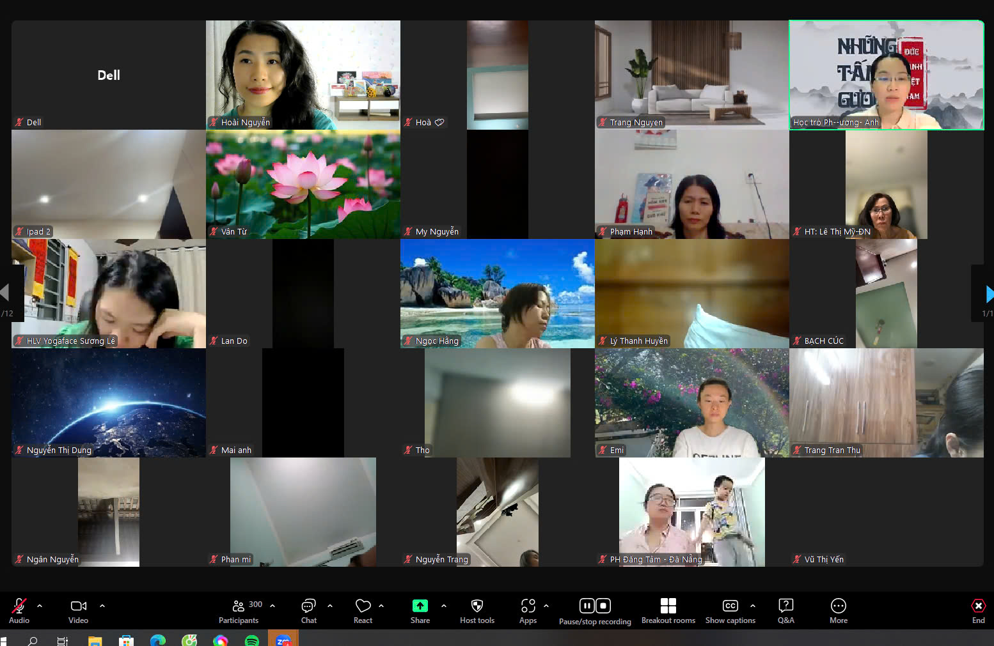Click the "HT: Lê Thị Mỹ-ĐN" label

click(837, 231)
